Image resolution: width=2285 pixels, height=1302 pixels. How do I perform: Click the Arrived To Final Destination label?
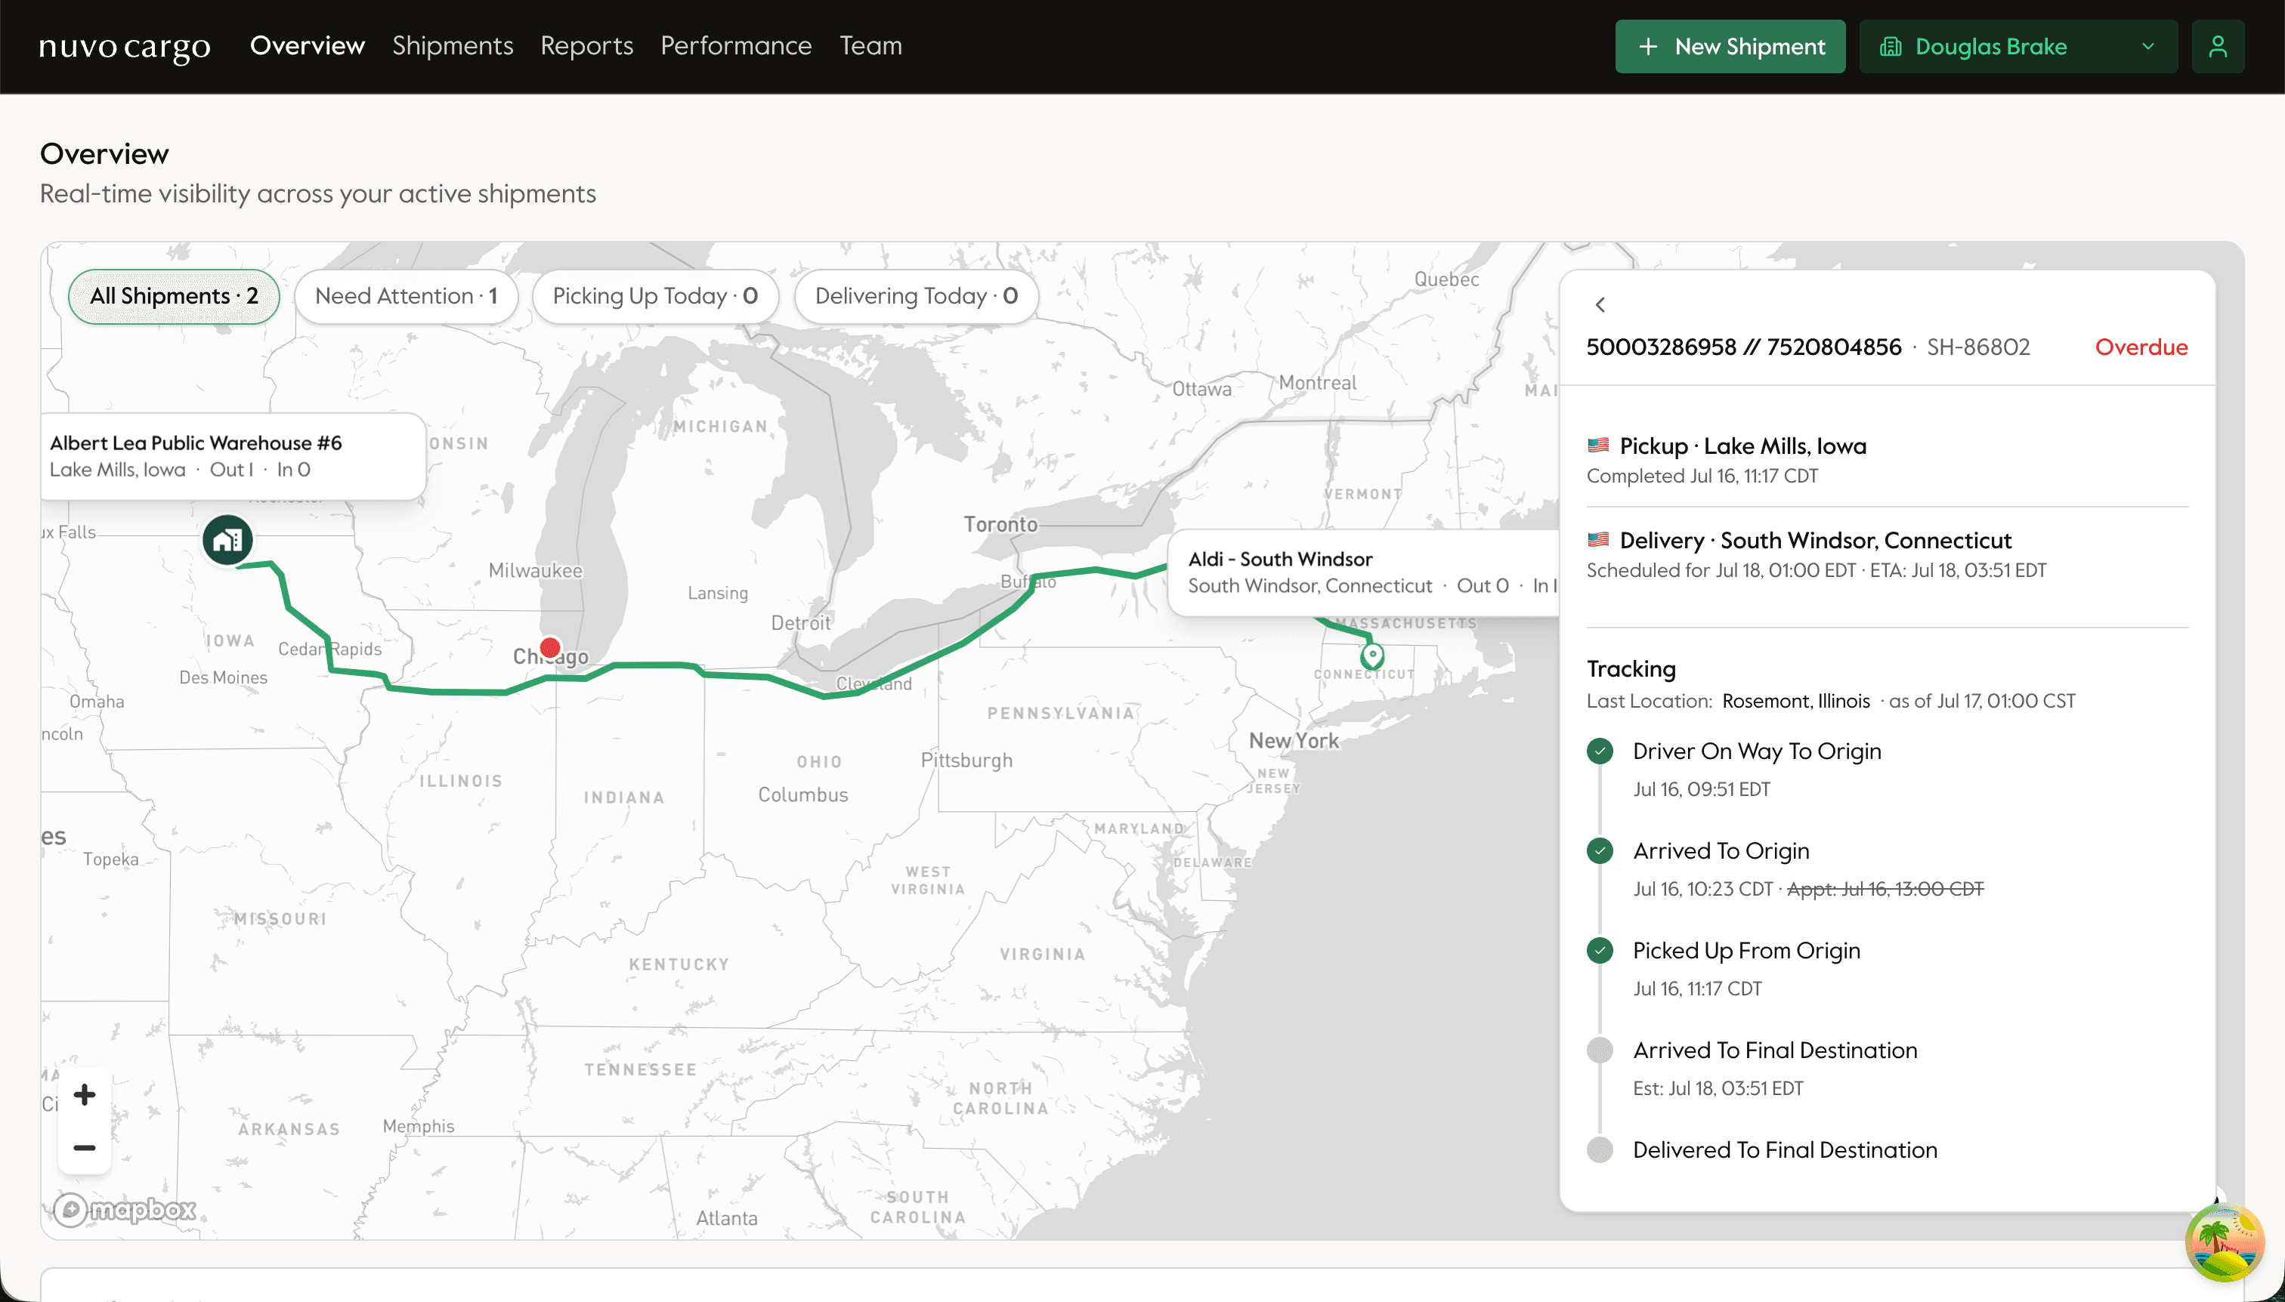tap(1775, 1050)
